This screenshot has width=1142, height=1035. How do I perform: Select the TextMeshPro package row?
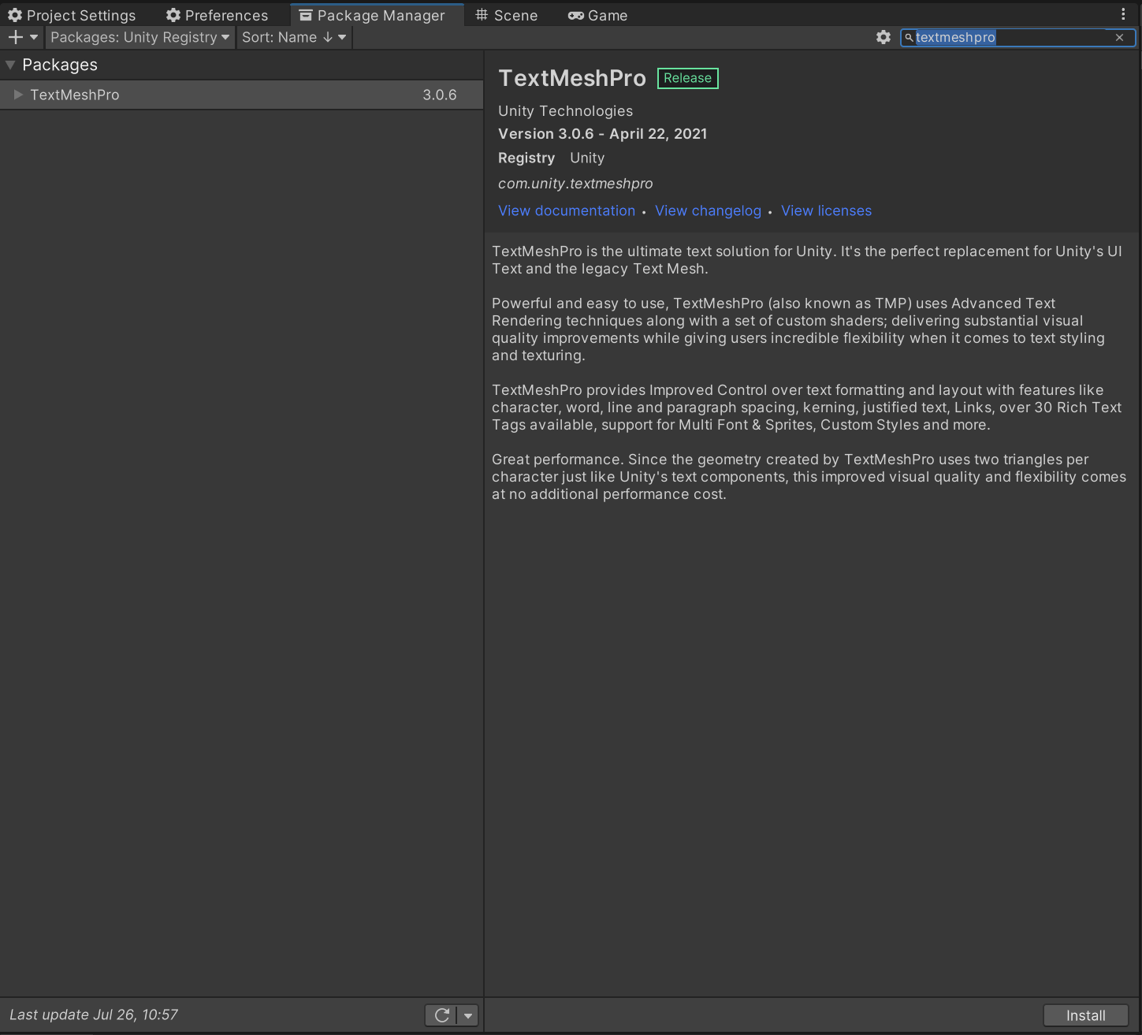pyautogui.click(x=241, y=95)
